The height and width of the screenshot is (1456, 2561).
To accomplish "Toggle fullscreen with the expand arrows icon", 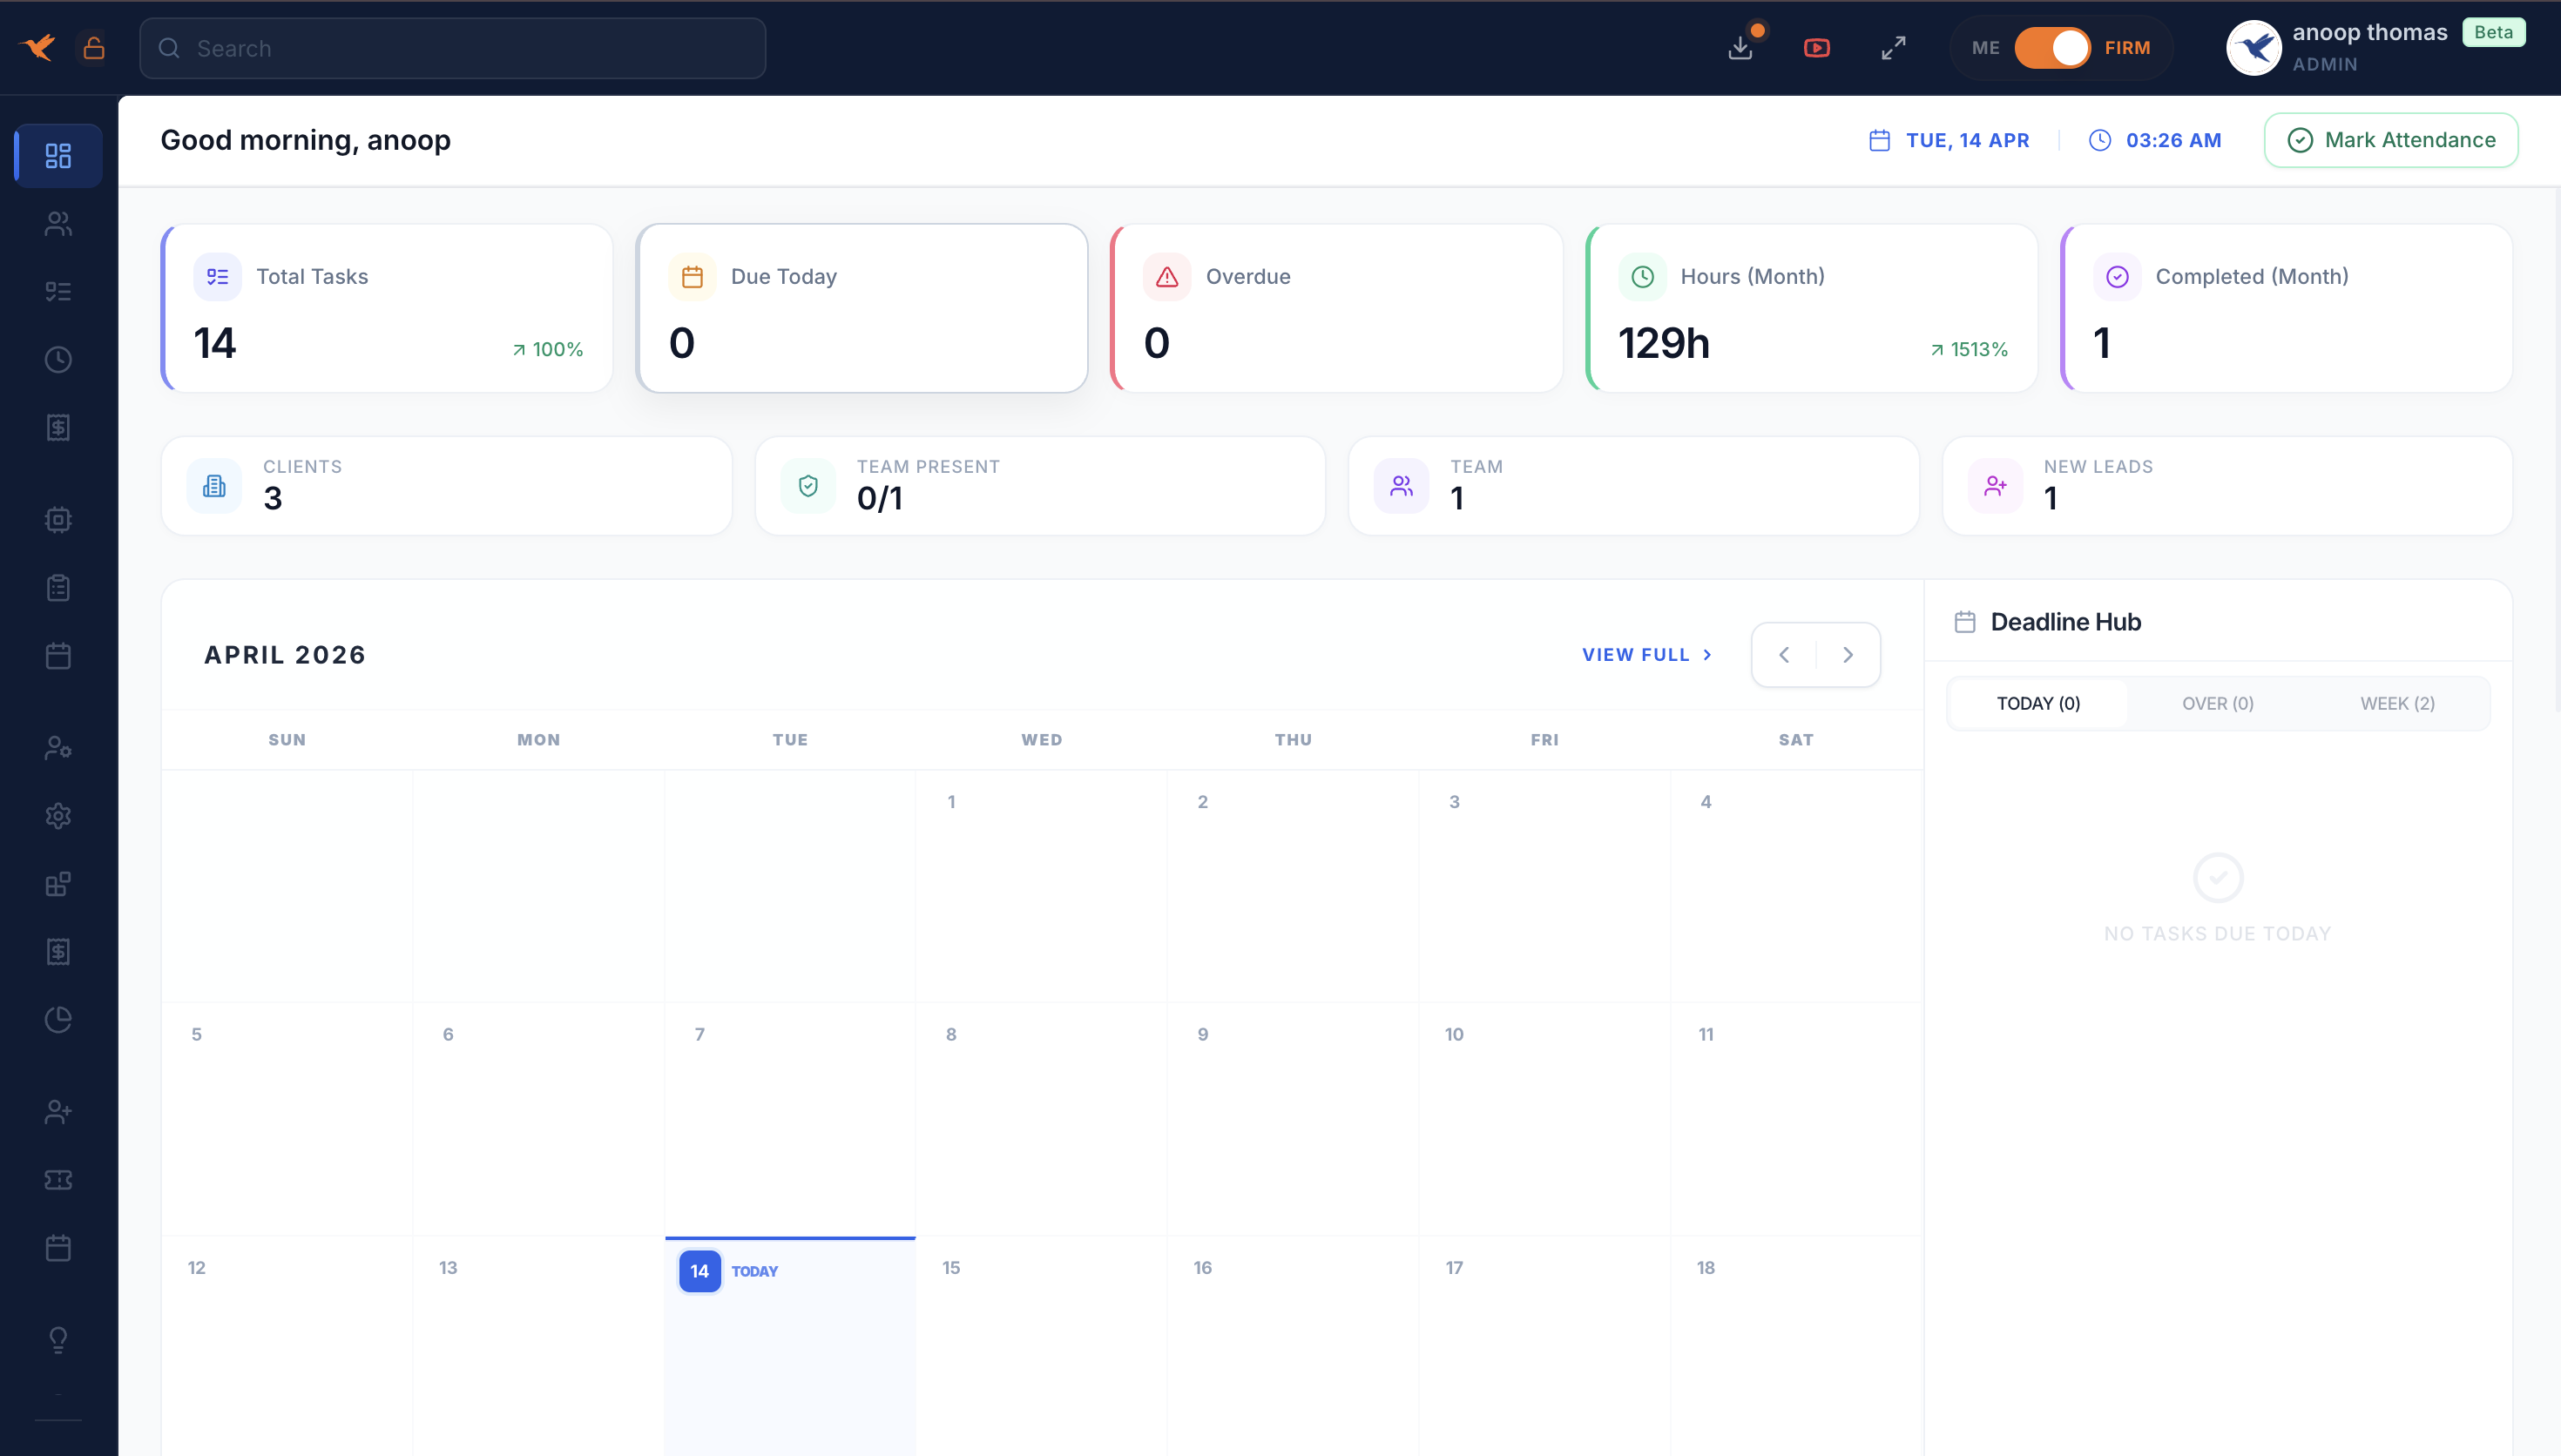I will 1893,47.
